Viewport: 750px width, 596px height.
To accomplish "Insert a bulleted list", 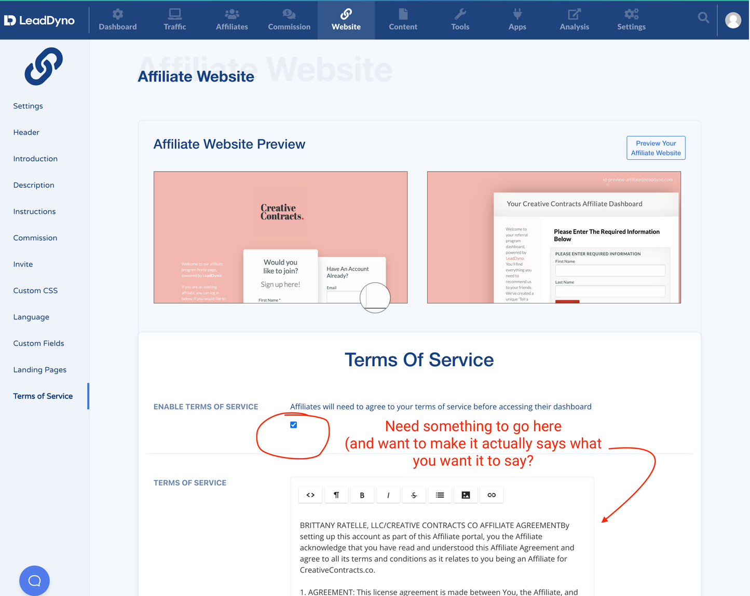I will pos(440,495).
